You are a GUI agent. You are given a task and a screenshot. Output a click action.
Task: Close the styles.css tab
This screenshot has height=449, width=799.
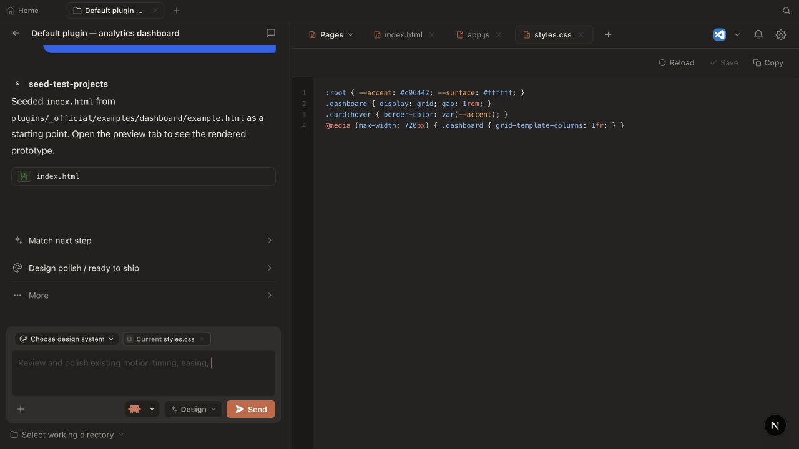(581, 35)
